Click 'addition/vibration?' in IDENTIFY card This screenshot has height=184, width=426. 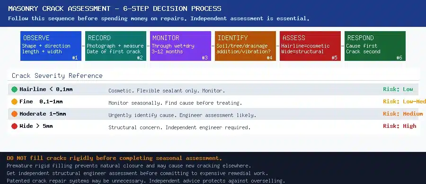(x=243, y=51)
